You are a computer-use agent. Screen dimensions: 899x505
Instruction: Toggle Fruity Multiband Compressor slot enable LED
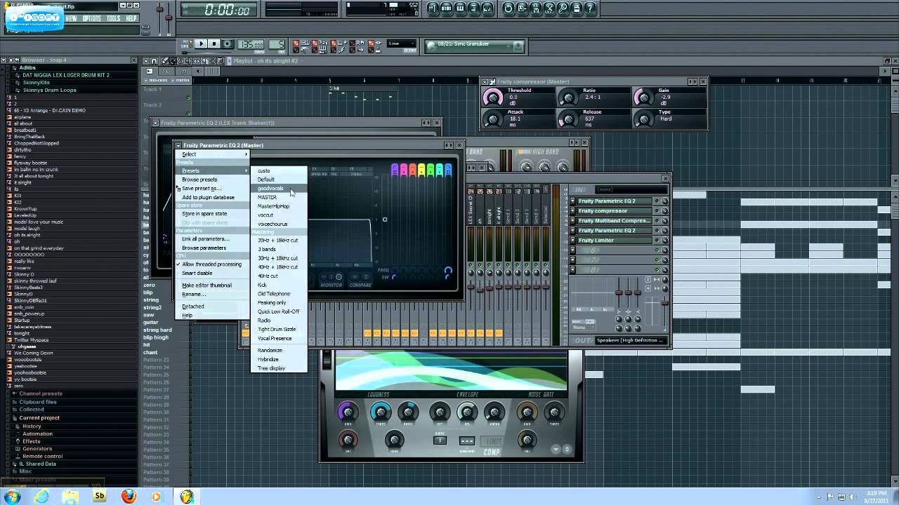click(x=657, y=220)
